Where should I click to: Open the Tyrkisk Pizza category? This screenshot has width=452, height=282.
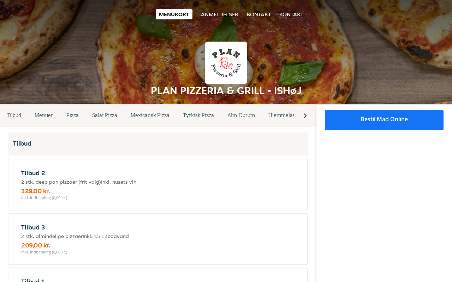tap(198, 115)
